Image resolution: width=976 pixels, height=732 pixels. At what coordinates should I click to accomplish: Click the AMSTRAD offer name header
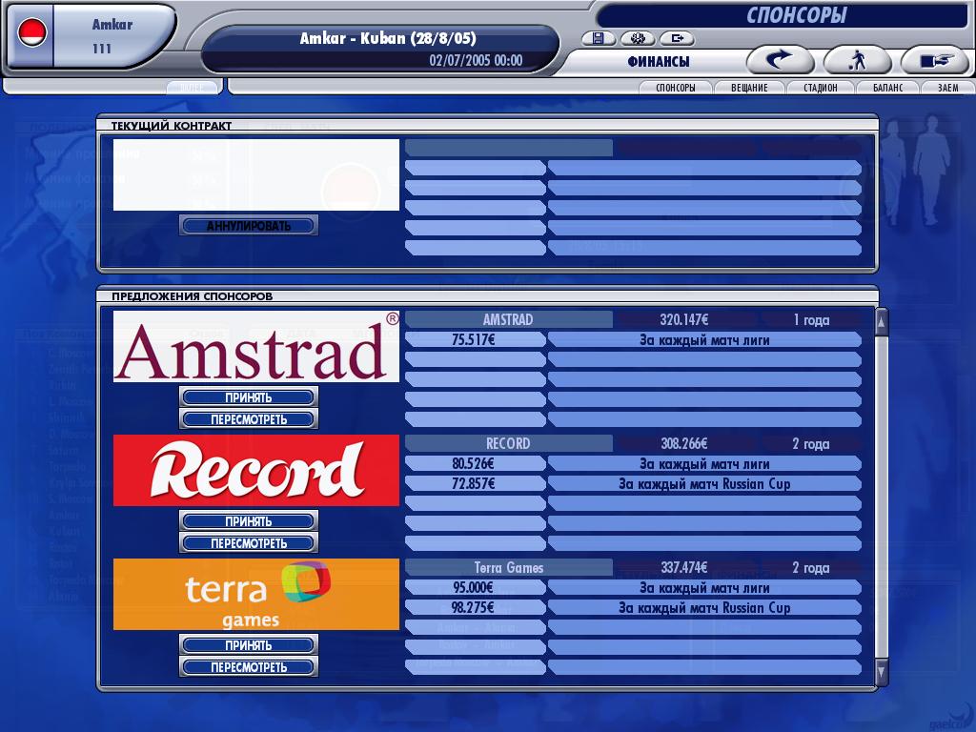(508, 320)
